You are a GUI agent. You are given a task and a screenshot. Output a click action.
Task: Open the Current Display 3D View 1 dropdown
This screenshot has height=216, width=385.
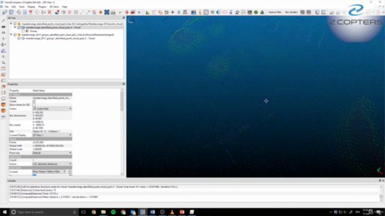point(52,135)
